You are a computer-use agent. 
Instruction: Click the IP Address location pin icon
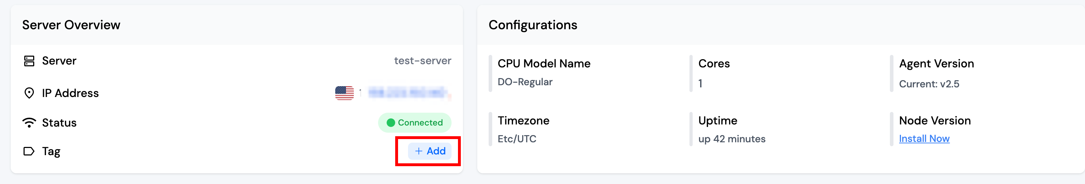coord(29,93)
